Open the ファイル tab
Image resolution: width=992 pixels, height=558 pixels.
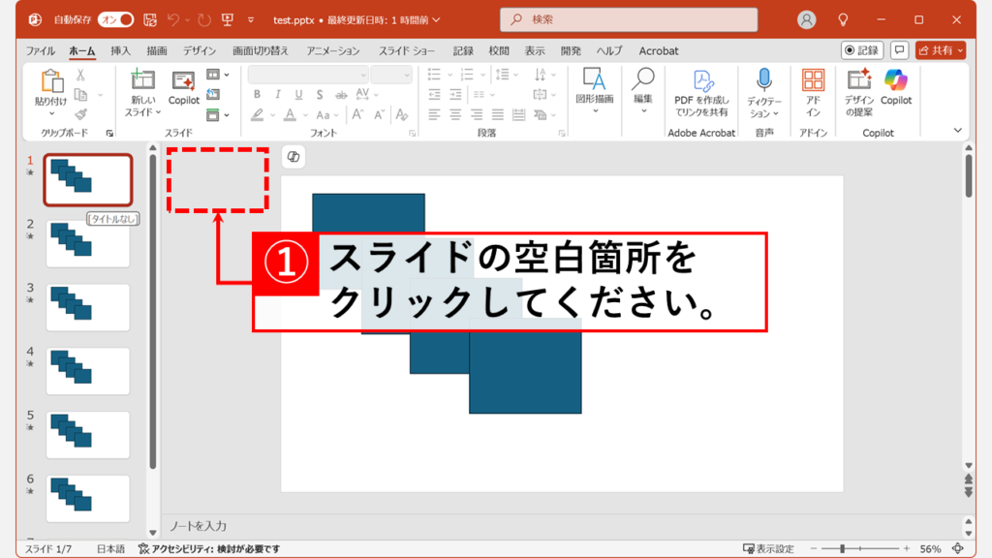click(x=41, y=50)
